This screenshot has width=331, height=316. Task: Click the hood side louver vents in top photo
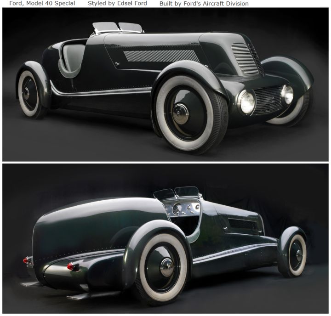point(162,56)
